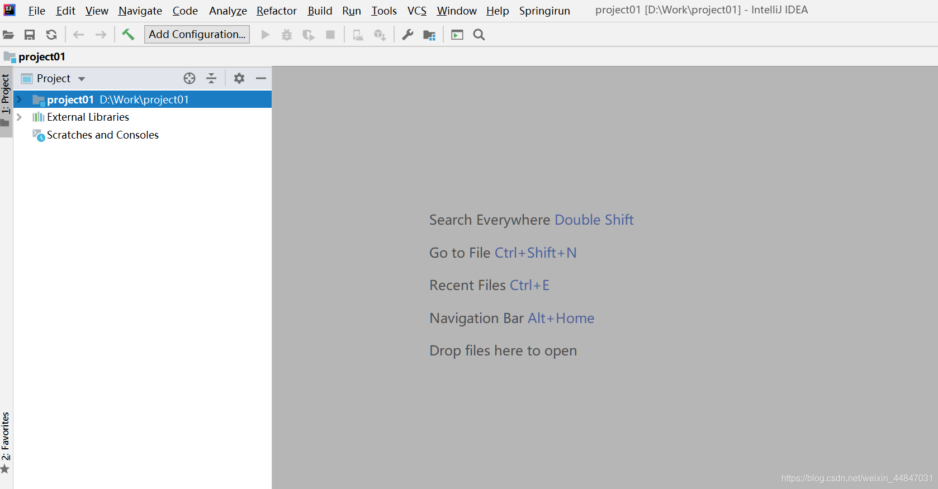Click project01 in the navigation bar

coord(35,56)
